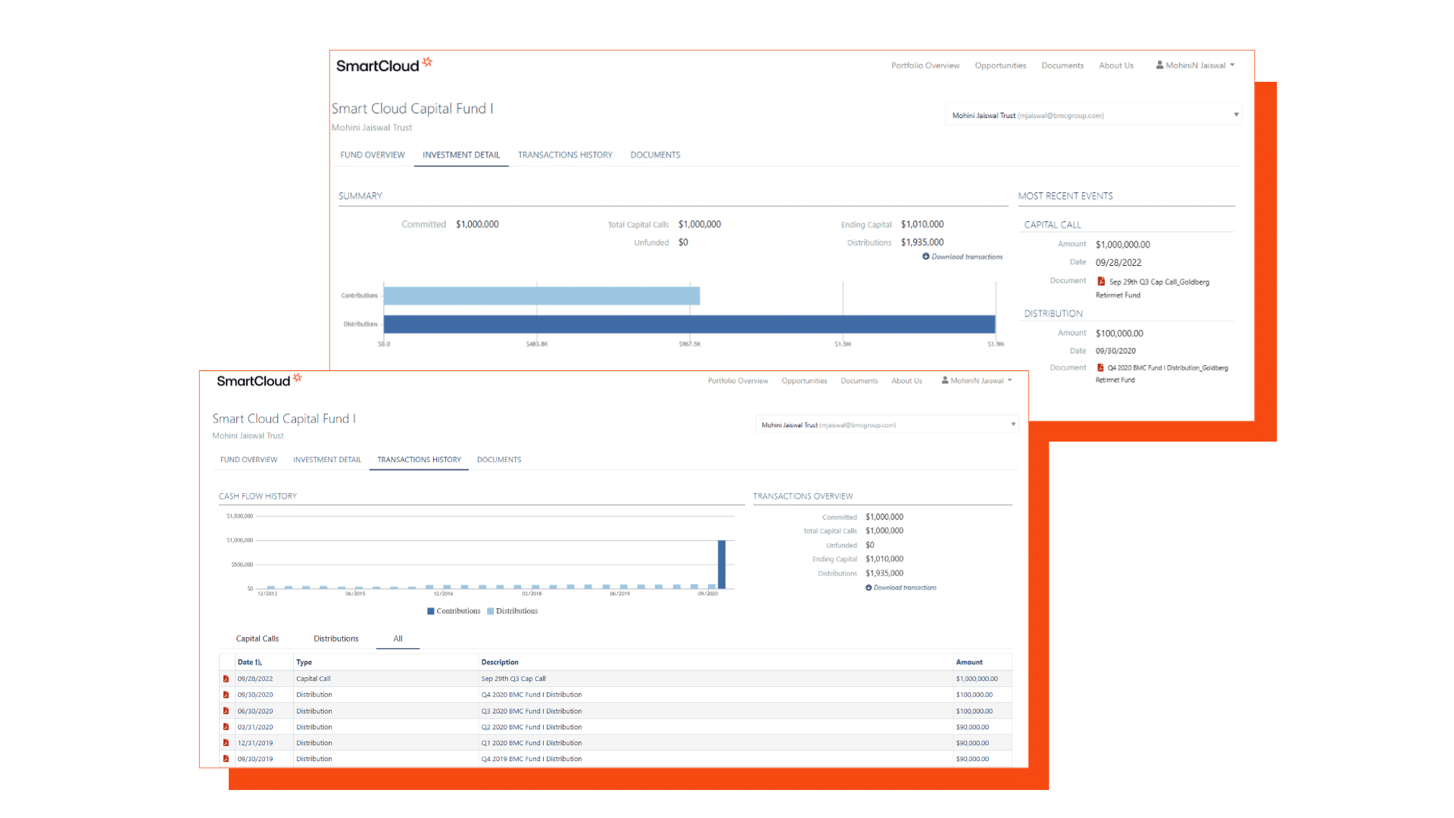Click PDF icon for 09/30/2020 distribution row
1454x818 pixels.
(x=226, y=695)
